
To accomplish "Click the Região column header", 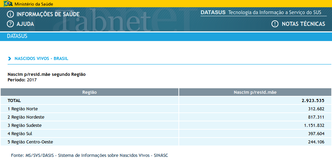I will (89, 92).
